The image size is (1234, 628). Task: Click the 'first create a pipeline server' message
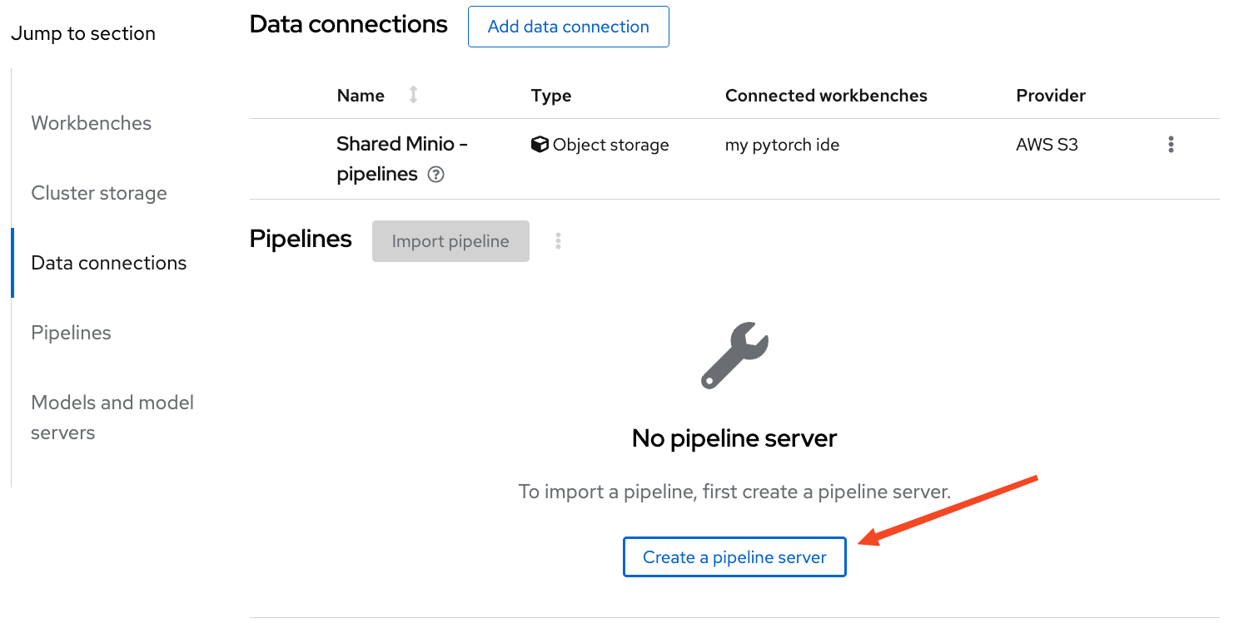pos(734,492)
